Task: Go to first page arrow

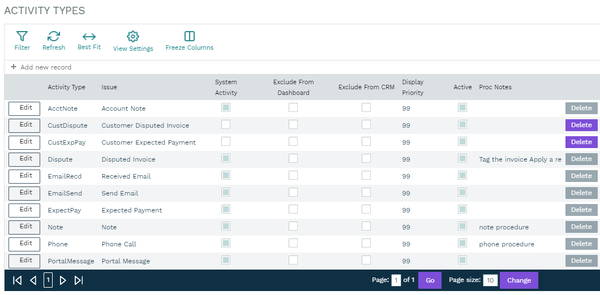Action: (x=18, y=280)
